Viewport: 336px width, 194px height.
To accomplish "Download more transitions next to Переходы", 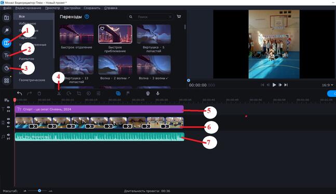I will point(87,17).
